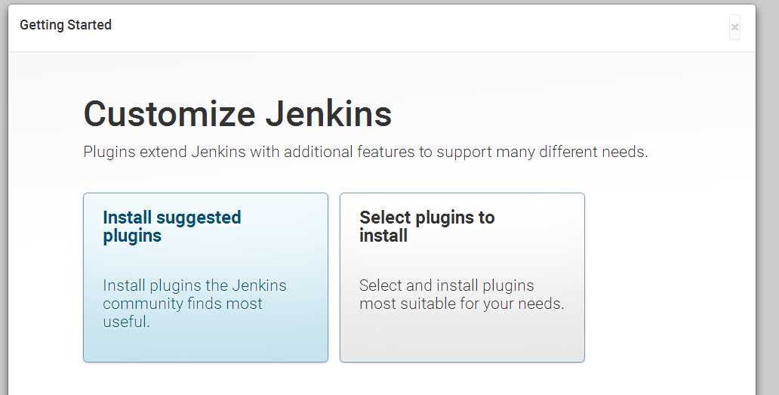Close the Getting Started dialog
Viewport: 779px width, 395px height.
pyautogui.click(x=734, y=27)
